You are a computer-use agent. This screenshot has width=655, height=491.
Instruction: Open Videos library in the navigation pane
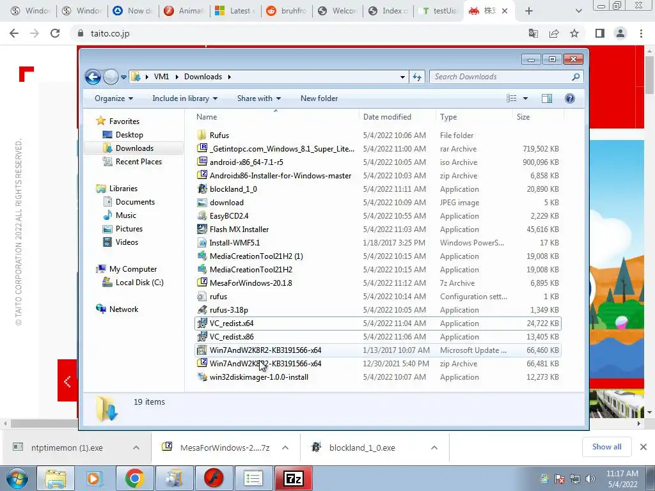pyautogui.click(x=127, y=242)
